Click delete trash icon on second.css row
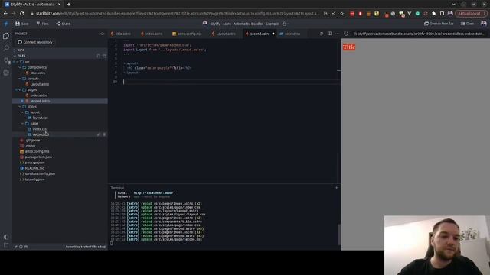The height and width of the screenshot is (275, 490). point(104,134)
